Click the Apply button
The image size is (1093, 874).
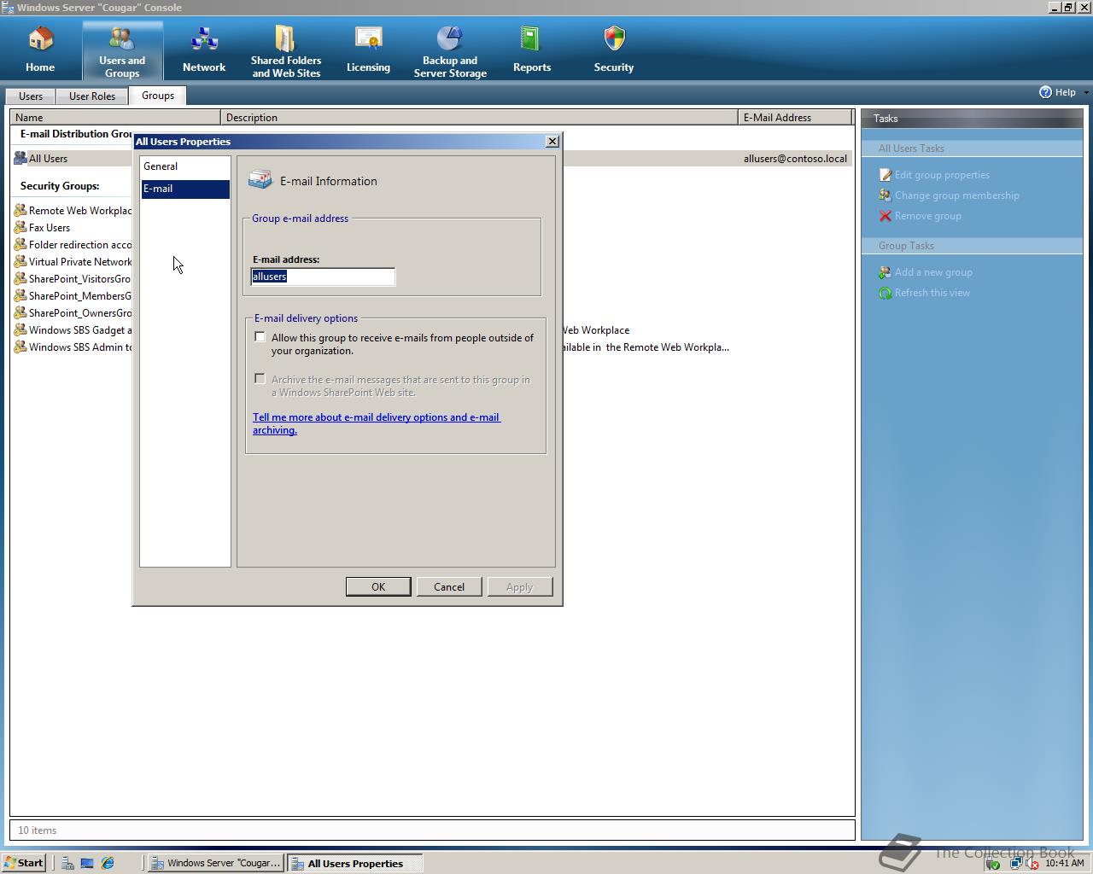(x=520, y=586)
